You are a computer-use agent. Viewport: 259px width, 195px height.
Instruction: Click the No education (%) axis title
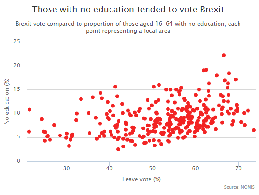pyautogui.click(x=7, y=101)
